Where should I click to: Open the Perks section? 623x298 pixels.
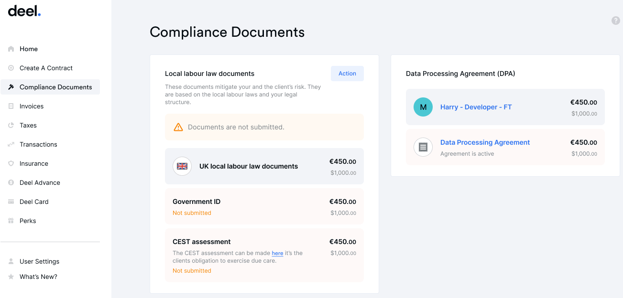50,221
